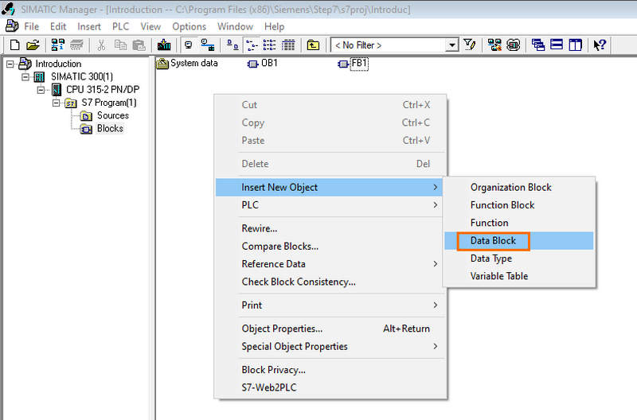Choose Variable Table from submenu
Screen dimensions: 637x420
(x=519, y=276)
